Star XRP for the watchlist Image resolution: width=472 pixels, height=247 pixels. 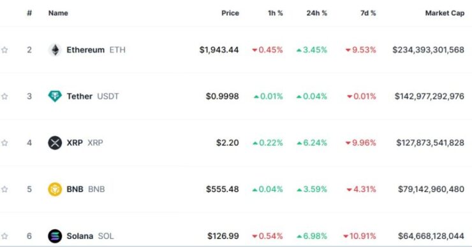[4, 143]
